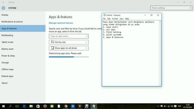Viewport: 194px width, 109px height.
Task: Open Notepad Help menu
Action: point(127,19)
